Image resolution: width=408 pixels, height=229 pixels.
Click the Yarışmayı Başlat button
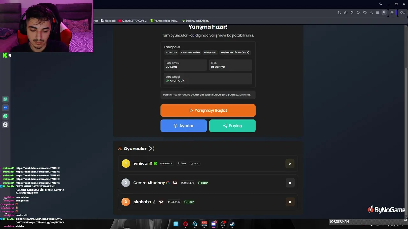(208, 110)
